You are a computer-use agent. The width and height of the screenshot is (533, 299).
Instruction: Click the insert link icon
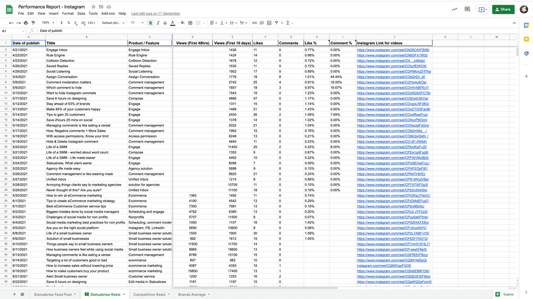[254, 23]
